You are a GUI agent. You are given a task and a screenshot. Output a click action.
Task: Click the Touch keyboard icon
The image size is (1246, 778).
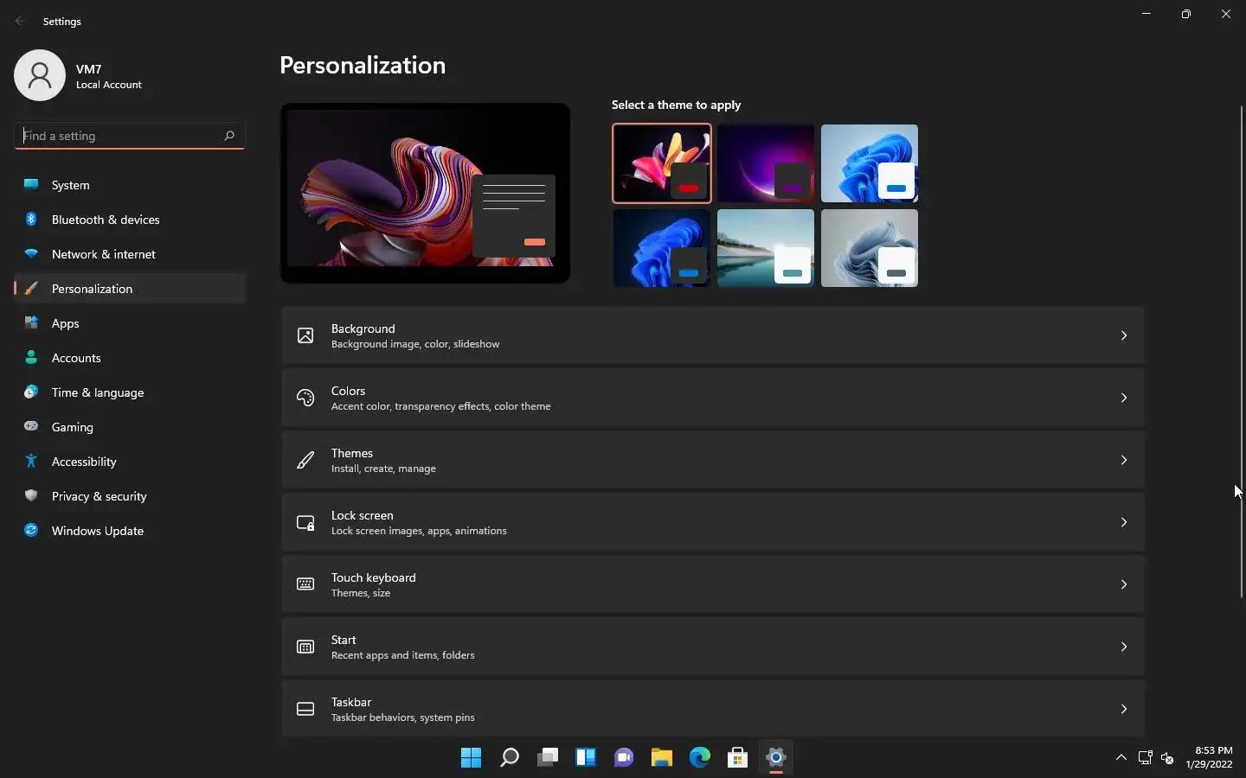coord(305,584)
